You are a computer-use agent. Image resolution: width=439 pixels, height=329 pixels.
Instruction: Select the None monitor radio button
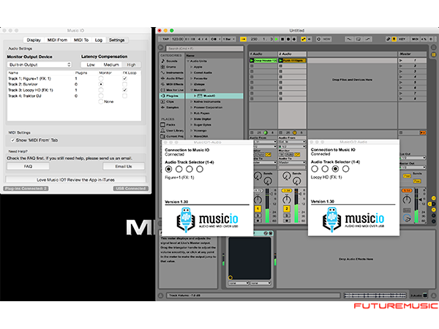pyautogui.click(x=101, y=102)
